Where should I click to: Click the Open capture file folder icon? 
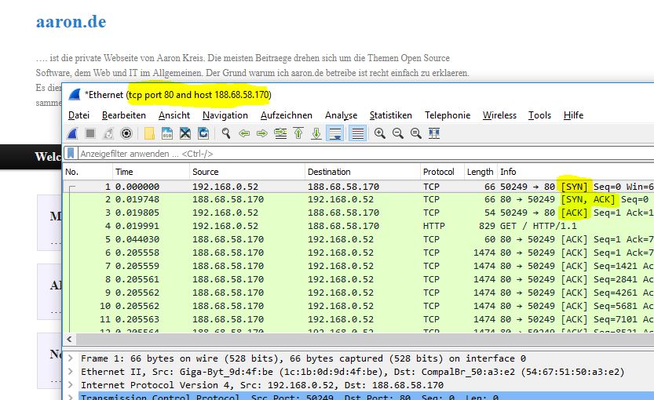149,133
